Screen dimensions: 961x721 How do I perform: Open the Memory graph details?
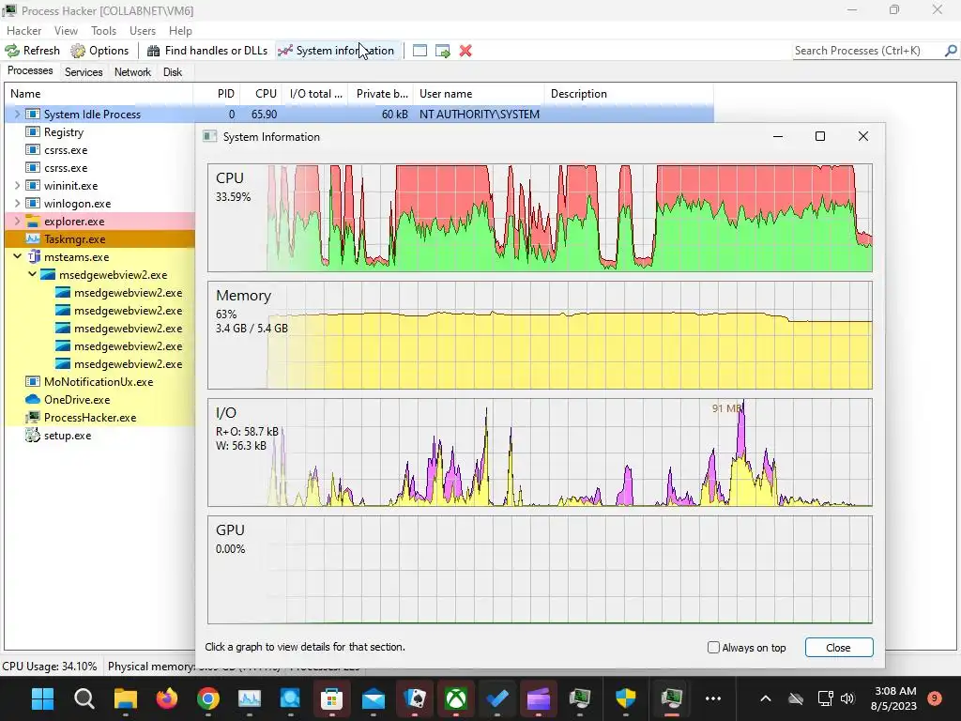coord(540,335)
